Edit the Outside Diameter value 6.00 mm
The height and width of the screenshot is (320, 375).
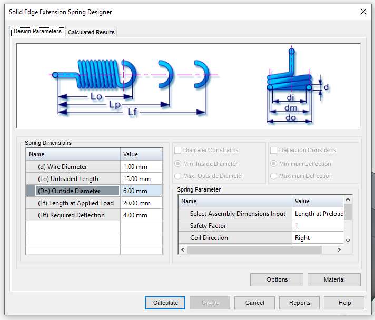(142, 191)
